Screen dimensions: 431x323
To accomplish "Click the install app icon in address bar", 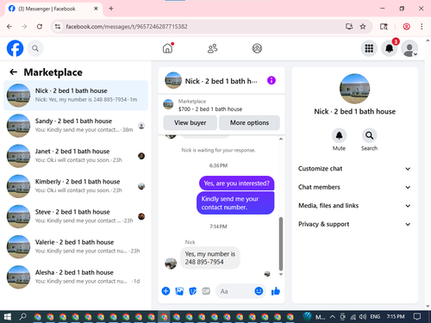I will pos(349,27).
